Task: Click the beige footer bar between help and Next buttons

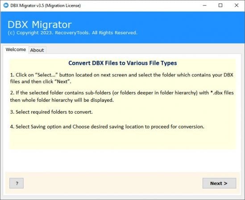Action: (x=113, y=183)
